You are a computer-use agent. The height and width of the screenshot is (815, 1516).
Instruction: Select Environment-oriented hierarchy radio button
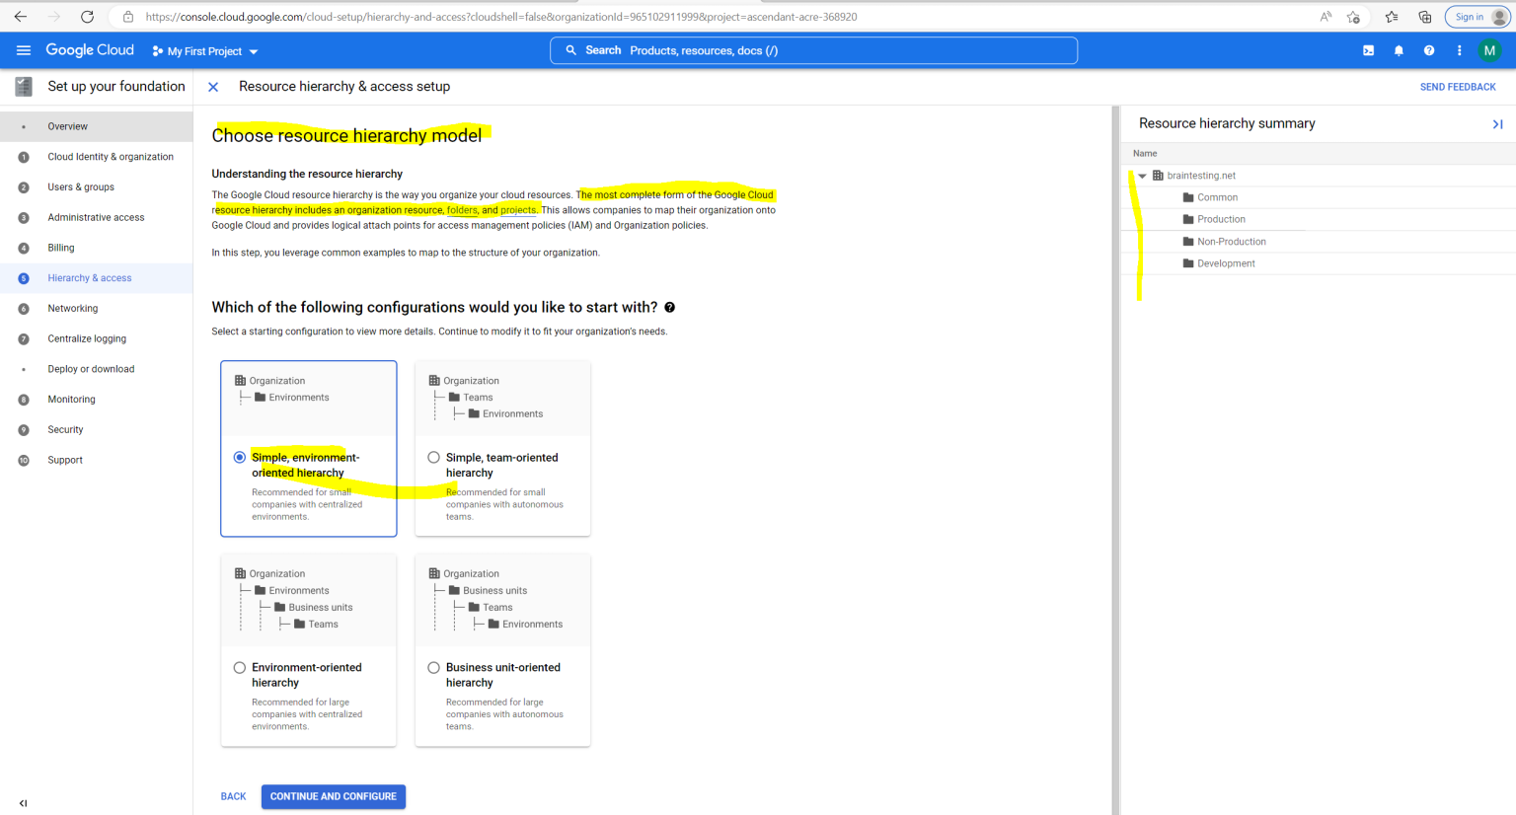coord(240,667)
